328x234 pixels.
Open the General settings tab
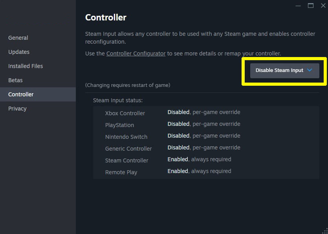18,38
